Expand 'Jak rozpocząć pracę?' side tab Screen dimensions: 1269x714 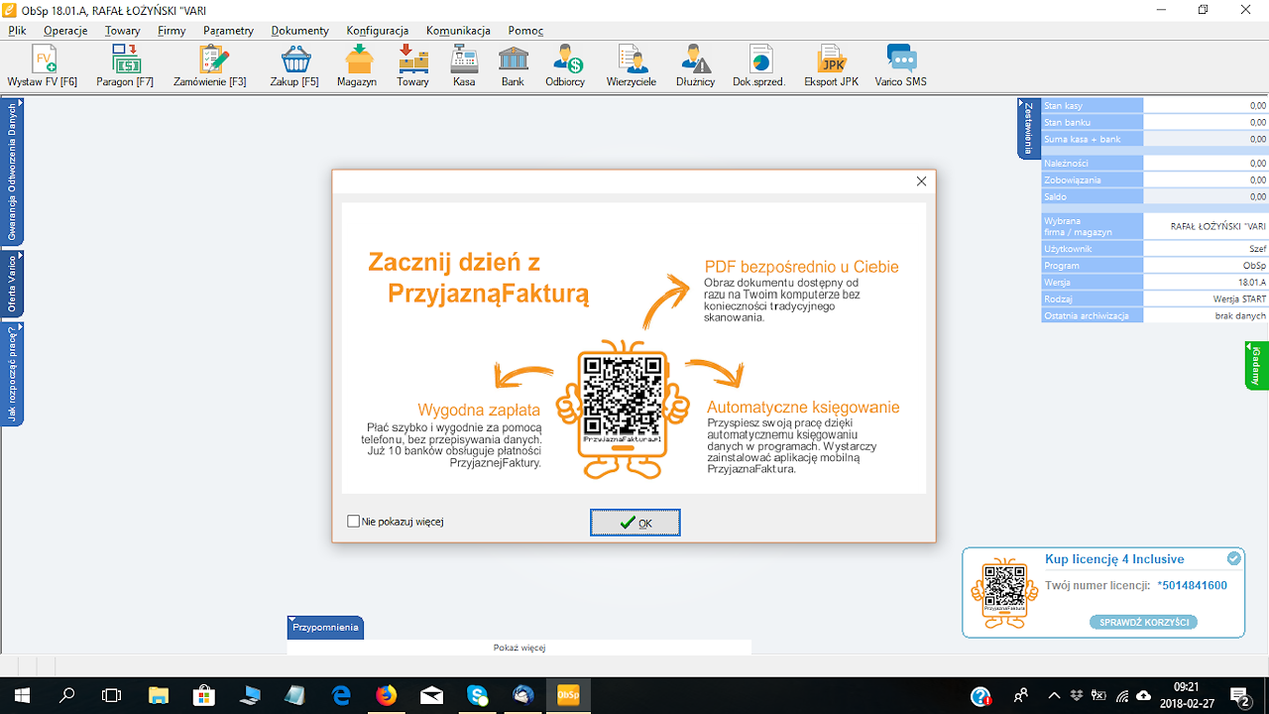click(12, 375)
